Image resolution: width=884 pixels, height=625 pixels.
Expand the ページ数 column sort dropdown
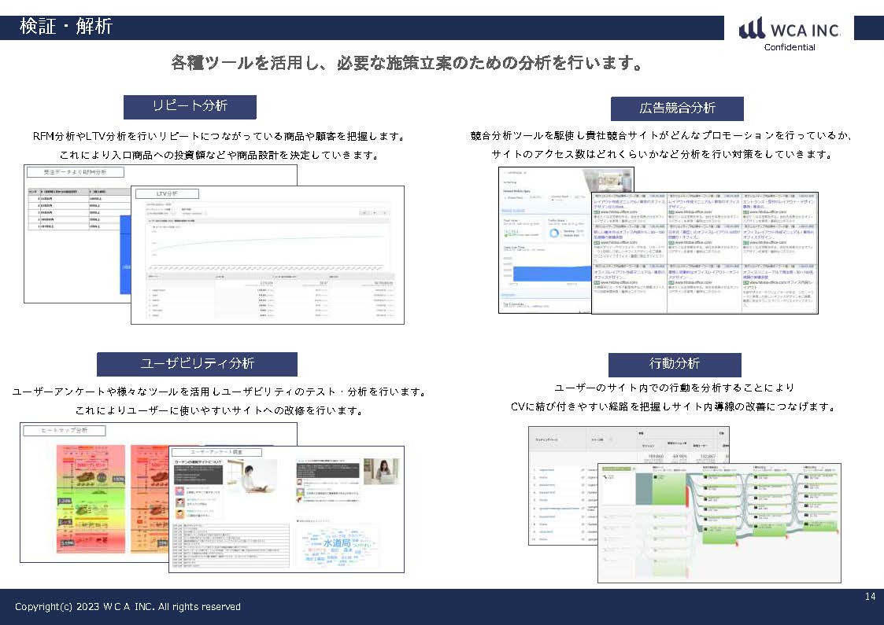pyautogui.click(x=609, y=438)
